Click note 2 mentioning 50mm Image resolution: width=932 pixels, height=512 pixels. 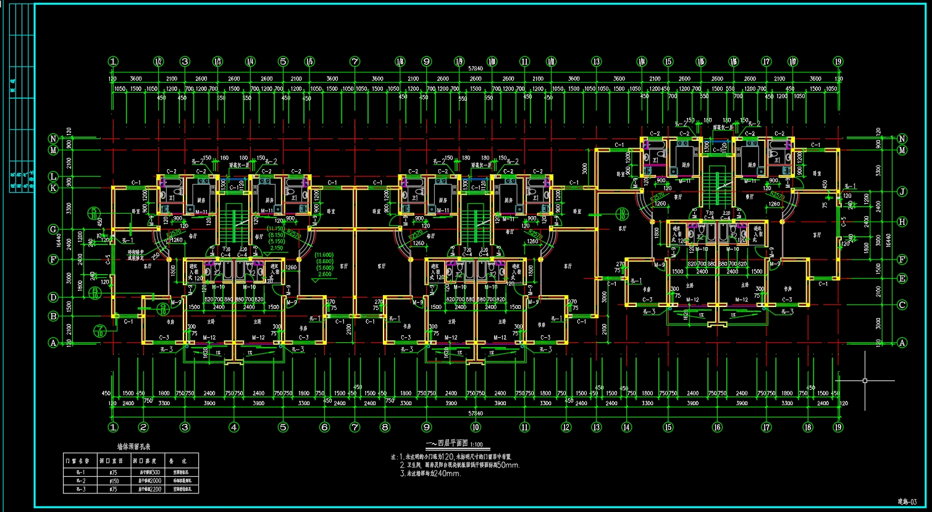point(460,465)
